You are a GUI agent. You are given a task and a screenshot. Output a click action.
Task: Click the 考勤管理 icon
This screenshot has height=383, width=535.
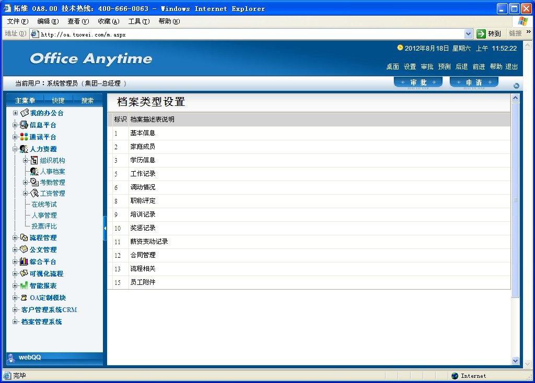coord(34,182)
